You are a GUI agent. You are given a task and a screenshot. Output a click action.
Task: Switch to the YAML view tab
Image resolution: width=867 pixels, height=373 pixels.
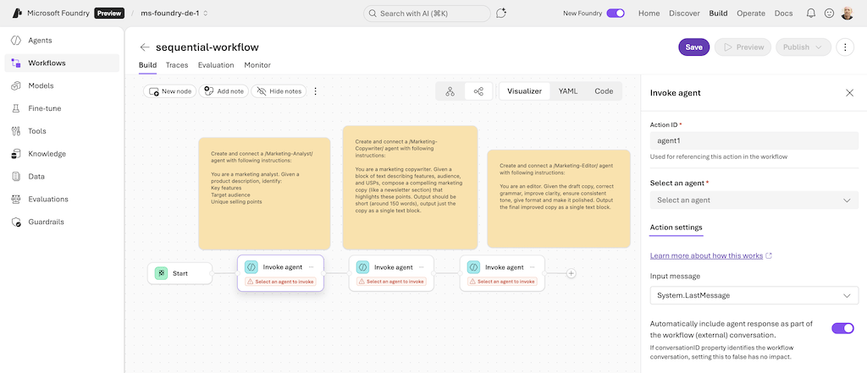click(x=568, y=91)
